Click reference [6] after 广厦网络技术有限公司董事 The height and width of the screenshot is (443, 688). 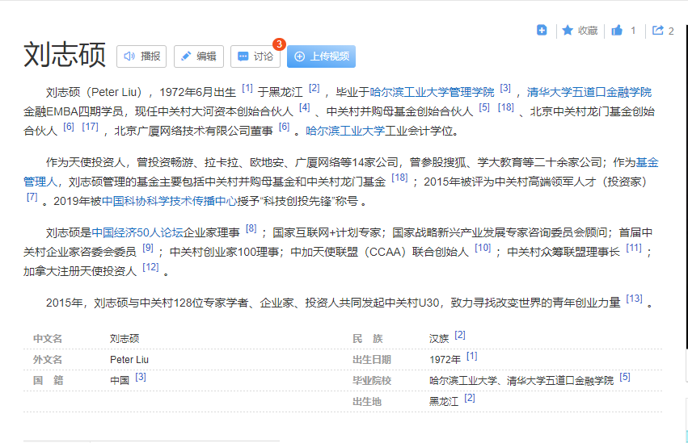(285, 127)
